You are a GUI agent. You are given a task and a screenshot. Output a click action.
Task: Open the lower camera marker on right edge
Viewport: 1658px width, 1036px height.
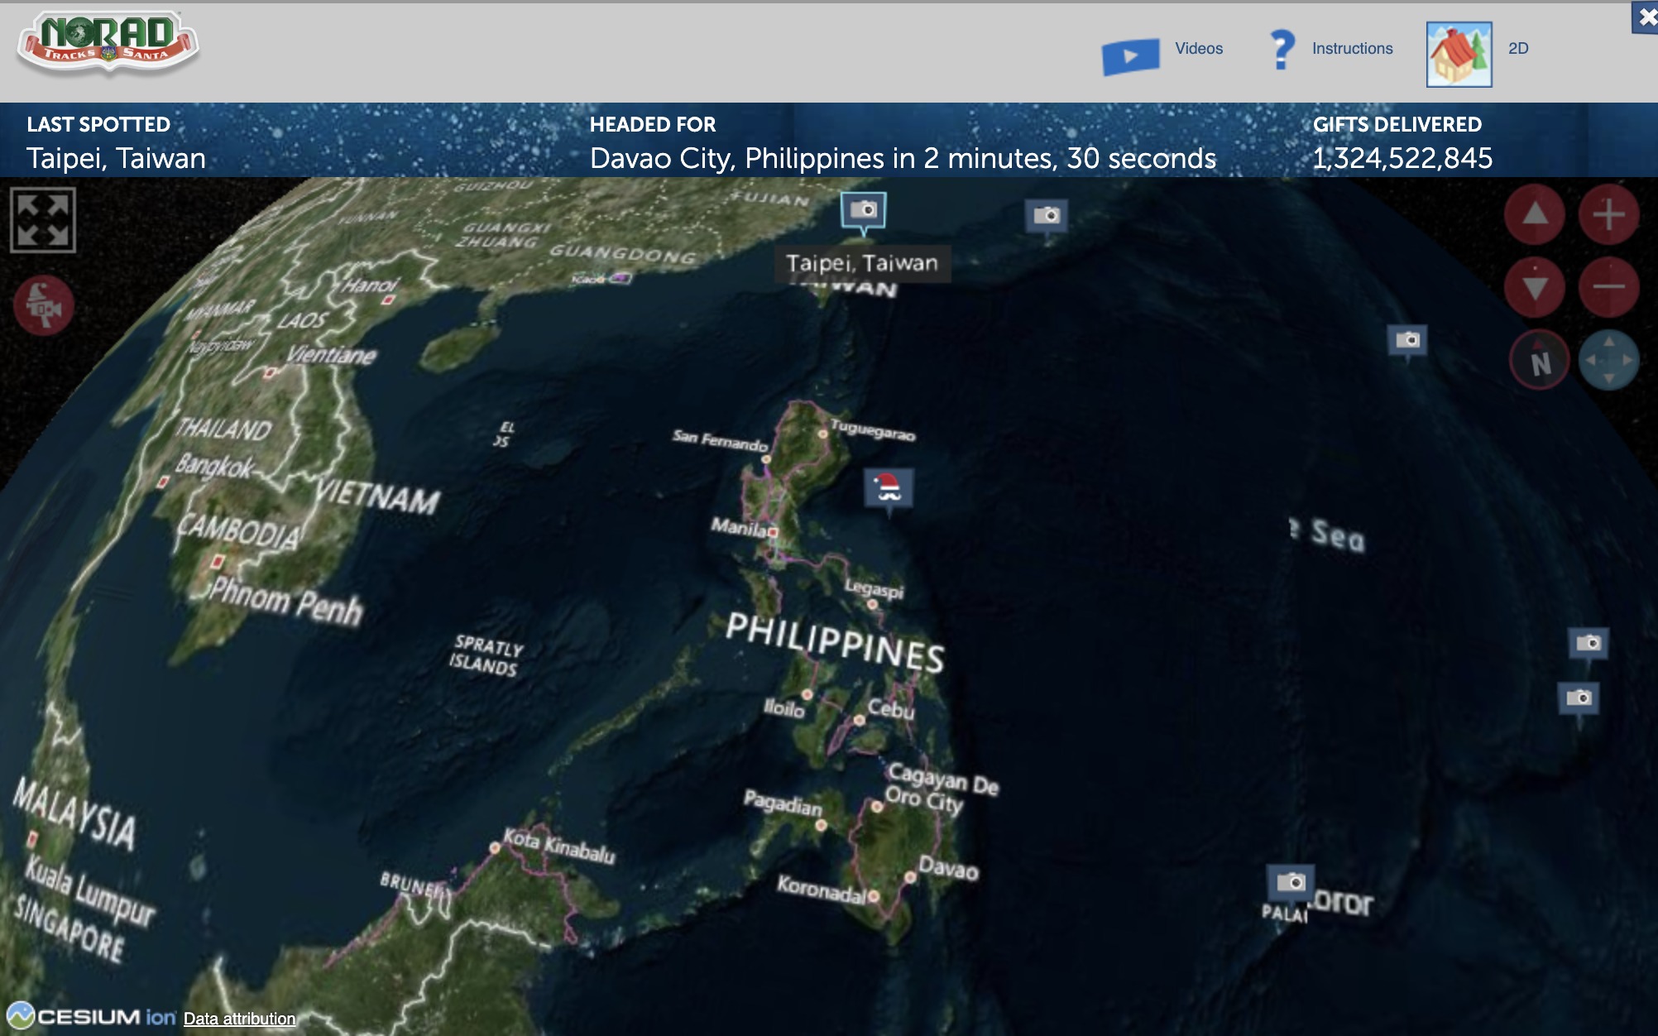1579,700
